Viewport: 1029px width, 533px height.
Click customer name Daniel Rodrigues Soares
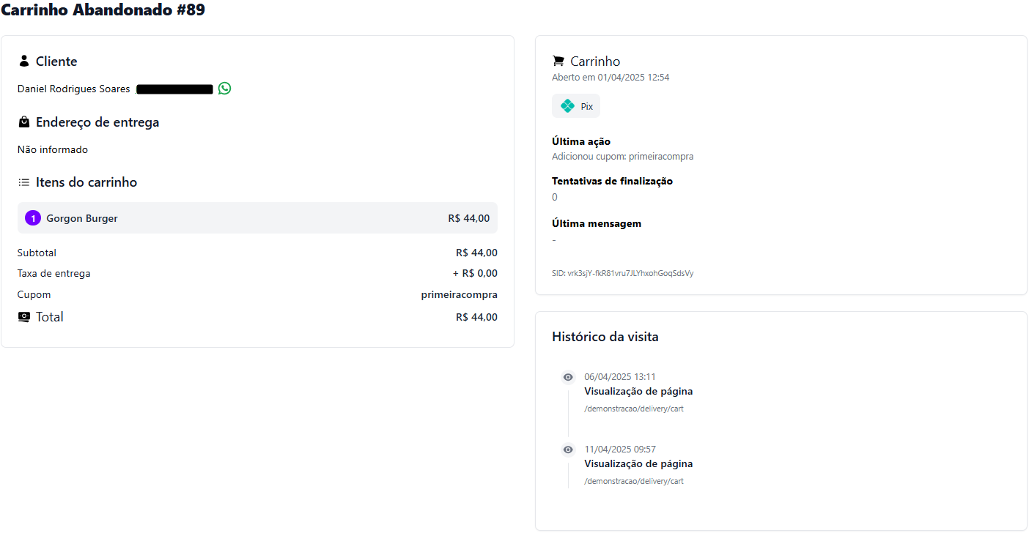pyautogui.click(x=73, y=89)
